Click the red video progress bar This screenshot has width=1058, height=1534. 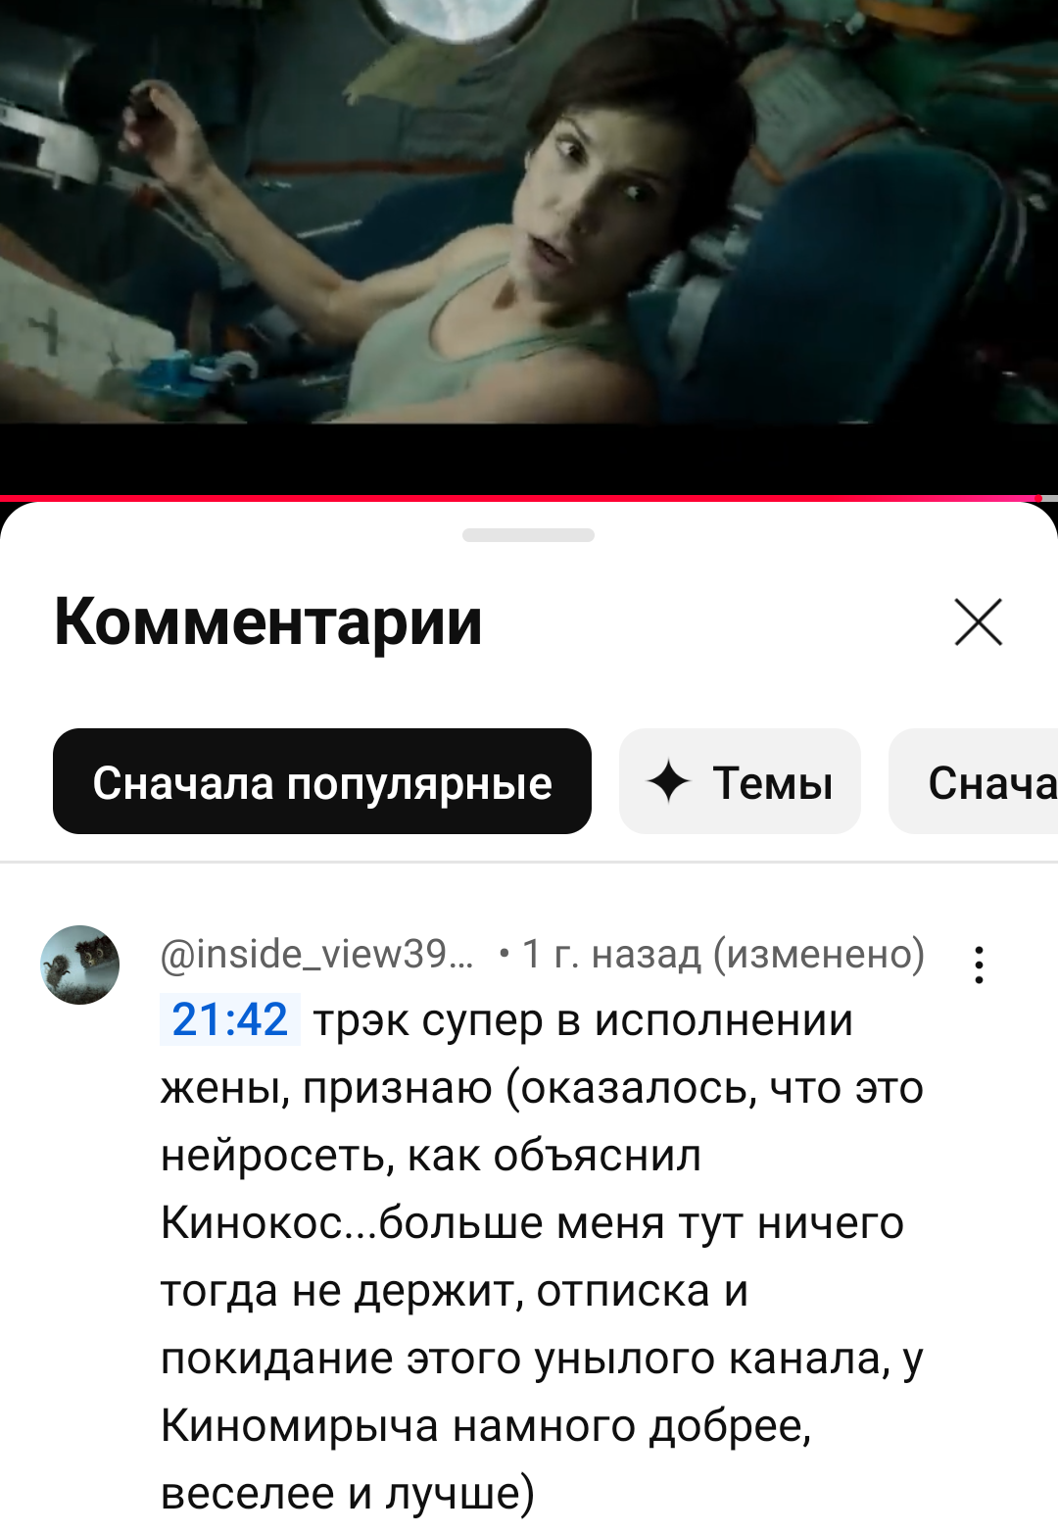(x=519, y=498)
